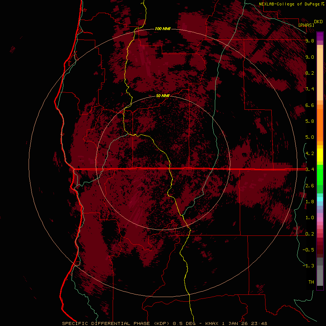The width and height of the screenshot is (326, 326).
Task: Click the 9.8 value on the color scale
Action: click(x=310, y=41)
